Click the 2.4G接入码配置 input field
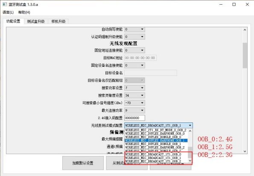 coord(134,118)
